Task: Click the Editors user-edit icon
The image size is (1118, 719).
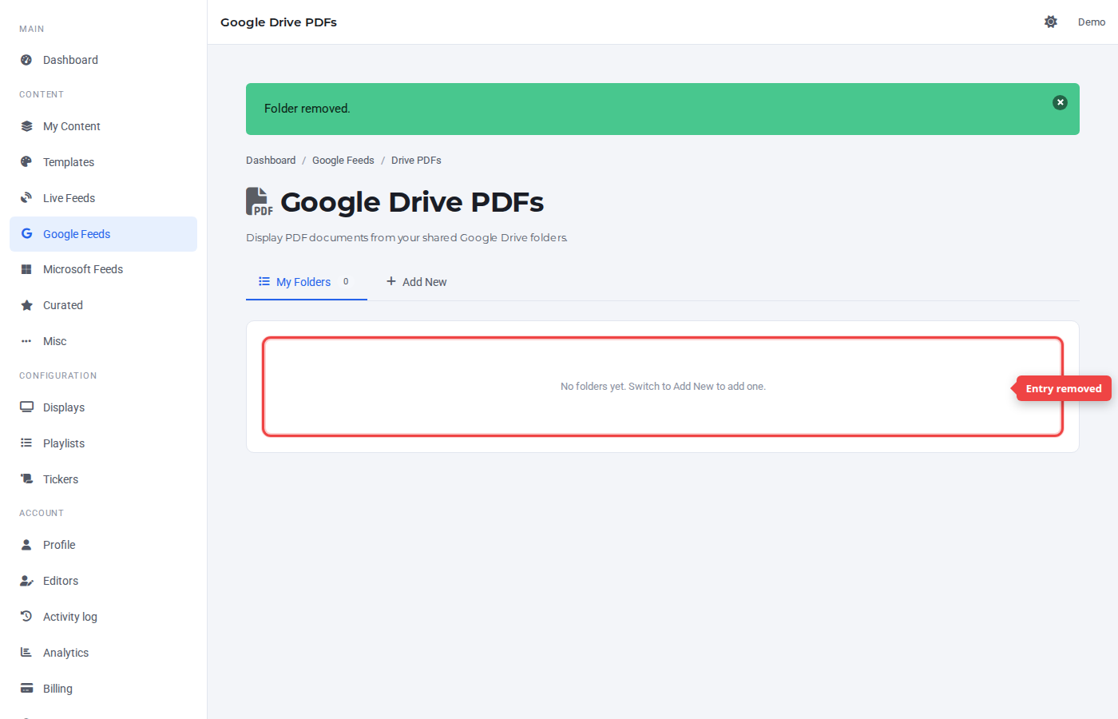Action: click(x=26, y=581)
